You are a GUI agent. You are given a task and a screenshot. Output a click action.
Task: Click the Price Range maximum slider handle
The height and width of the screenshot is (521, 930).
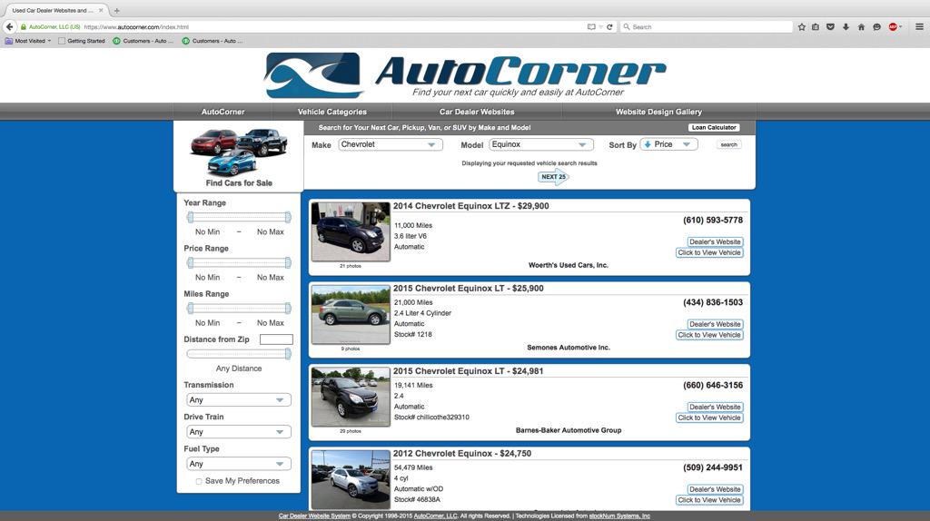288,262
